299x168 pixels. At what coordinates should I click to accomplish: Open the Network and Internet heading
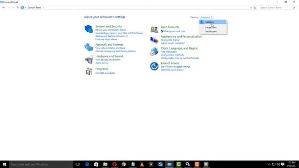[109, 45]
